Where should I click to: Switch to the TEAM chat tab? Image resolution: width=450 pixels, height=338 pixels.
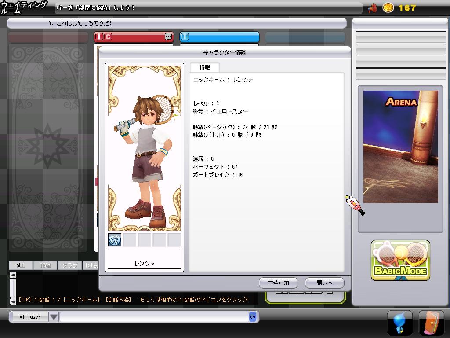click(x=45, y=265)
